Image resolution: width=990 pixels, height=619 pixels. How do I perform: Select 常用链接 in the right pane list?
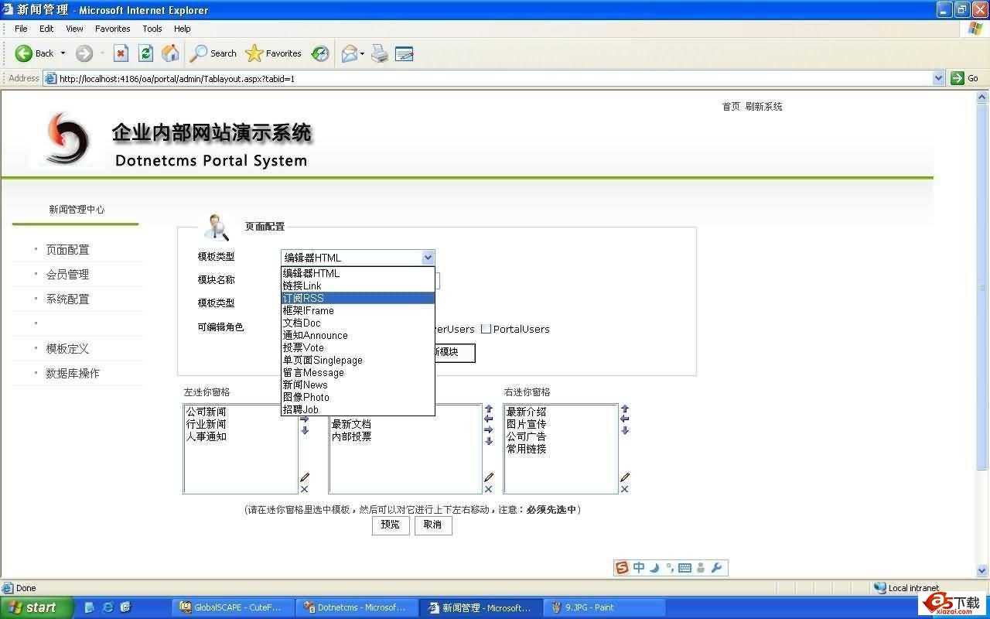527,450
